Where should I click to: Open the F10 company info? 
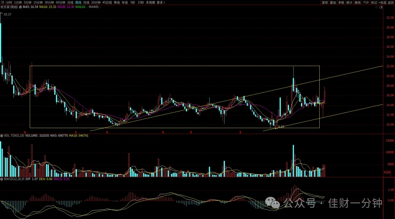click(366, 3)
